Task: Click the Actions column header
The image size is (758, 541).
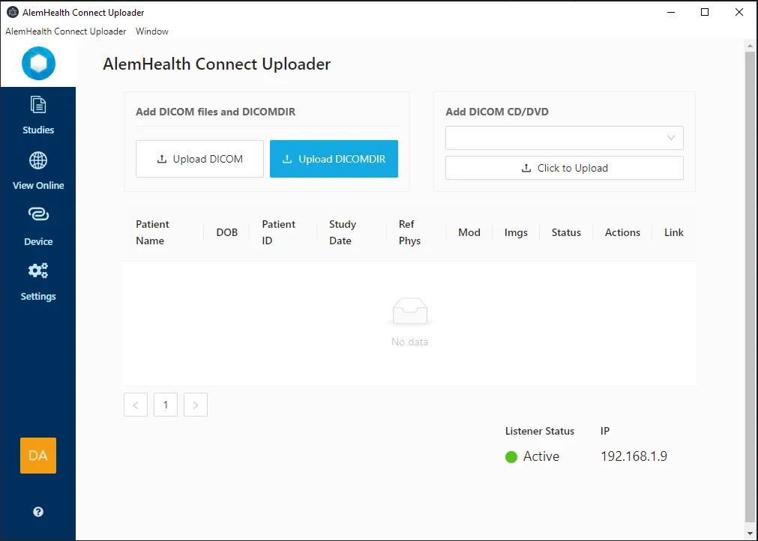Action: [622, 232]
